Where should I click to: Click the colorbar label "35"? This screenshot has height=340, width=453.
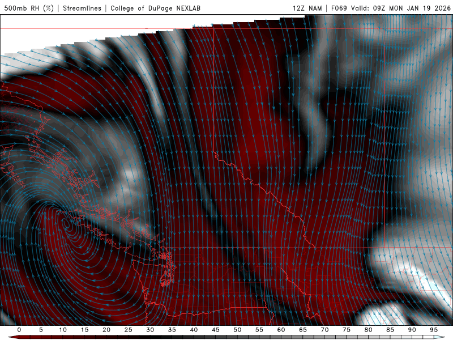coord(172,330)
